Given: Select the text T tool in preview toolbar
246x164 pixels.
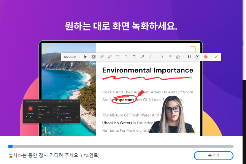Looking at the screenshot, I should click(x=118, y=57).
